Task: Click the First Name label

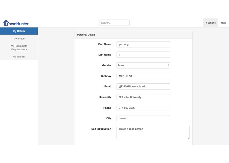Action: pyautogui.click(x=104, y=44)
